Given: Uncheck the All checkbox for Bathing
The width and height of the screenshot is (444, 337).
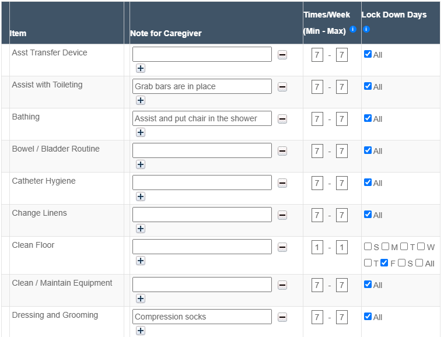Looking at the screenshot, I should click(368, 118).
